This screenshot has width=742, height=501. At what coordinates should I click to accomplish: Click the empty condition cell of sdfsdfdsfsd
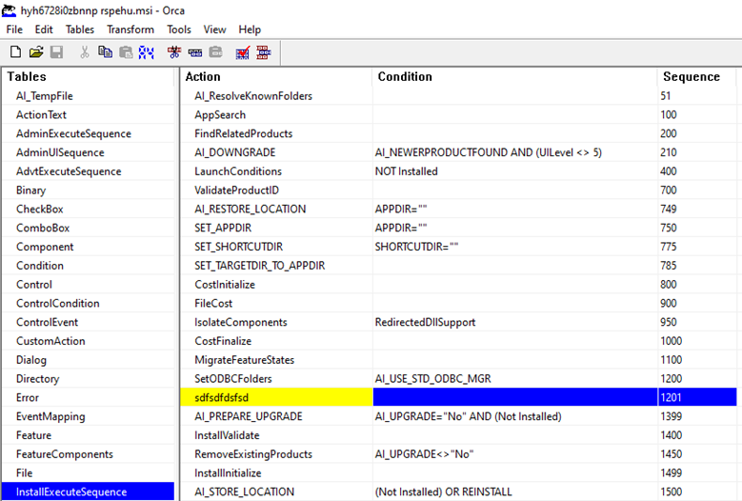point(515,397)
